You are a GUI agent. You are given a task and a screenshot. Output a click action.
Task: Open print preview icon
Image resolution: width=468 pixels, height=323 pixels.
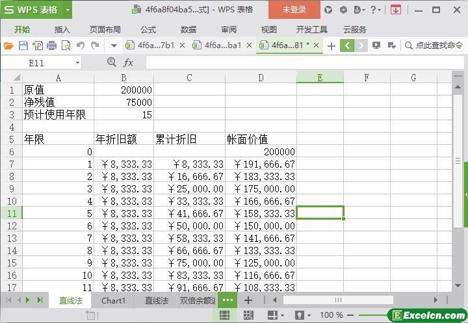pos(66,45)
